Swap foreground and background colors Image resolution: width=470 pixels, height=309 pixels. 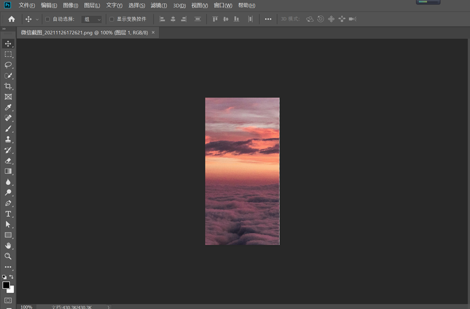tap(11, 276)
